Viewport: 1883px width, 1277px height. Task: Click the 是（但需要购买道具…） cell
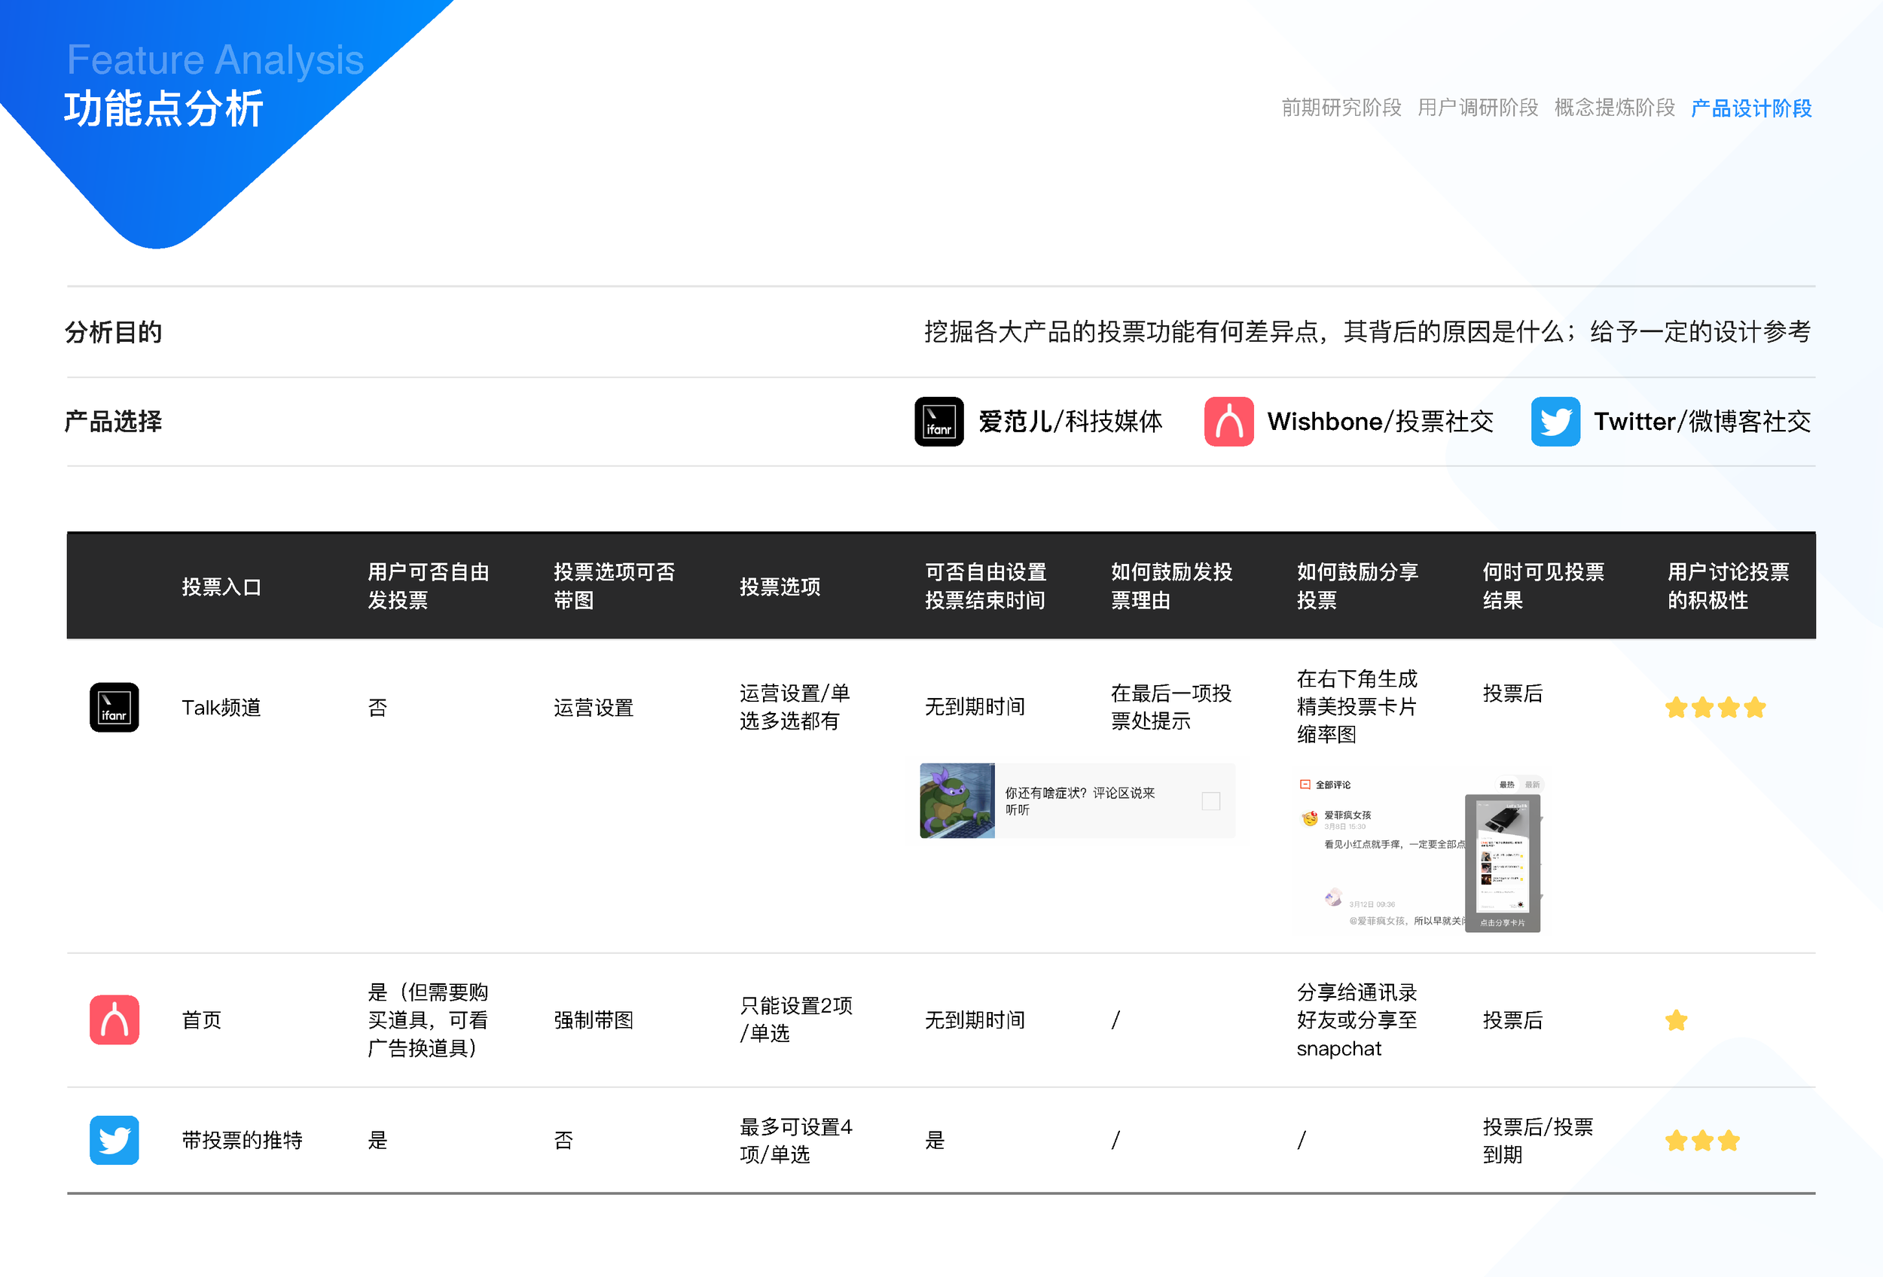(x=428, y=1020)
